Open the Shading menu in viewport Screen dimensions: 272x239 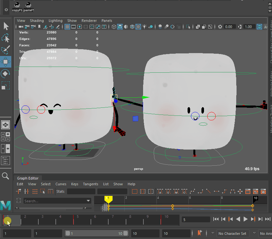click(37, 21)
